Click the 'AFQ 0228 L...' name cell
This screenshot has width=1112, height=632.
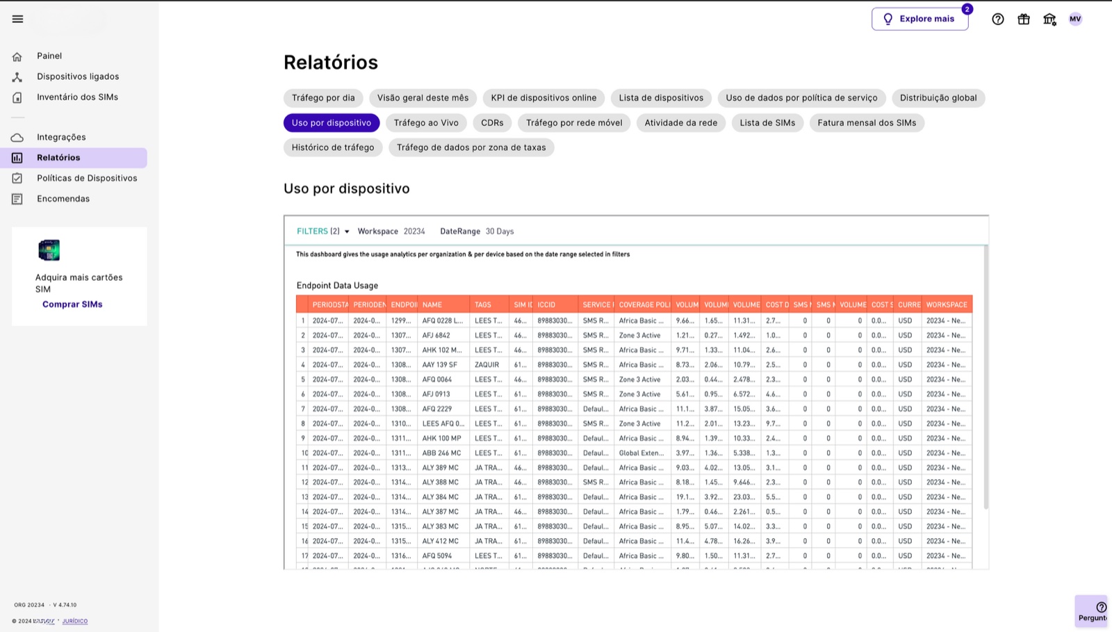point(443,321)
